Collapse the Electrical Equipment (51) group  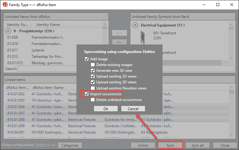(135, 25)
